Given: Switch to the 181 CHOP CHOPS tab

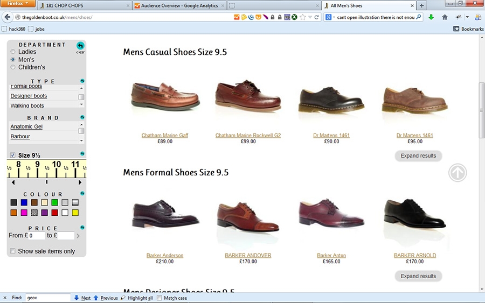Looking at the screenshot, I should coord(85,5).
